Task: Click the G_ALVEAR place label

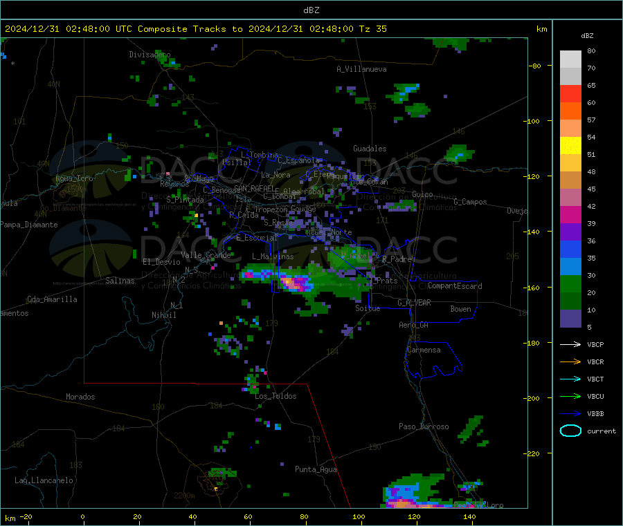Action: tap(414, 303)
